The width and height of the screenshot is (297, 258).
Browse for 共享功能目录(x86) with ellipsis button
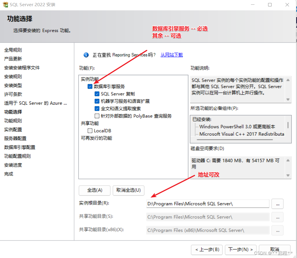(x=278, y=230)
